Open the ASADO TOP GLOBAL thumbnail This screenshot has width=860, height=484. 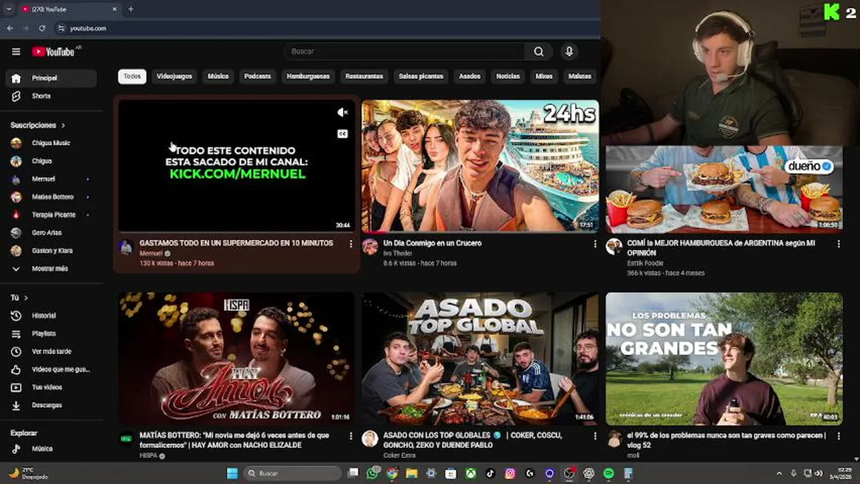pos(480,358)
